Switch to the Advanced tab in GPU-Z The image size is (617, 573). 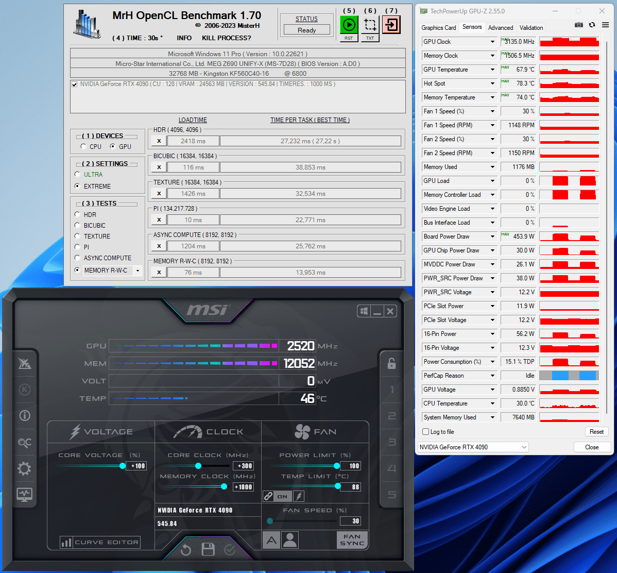click(501, 27)
